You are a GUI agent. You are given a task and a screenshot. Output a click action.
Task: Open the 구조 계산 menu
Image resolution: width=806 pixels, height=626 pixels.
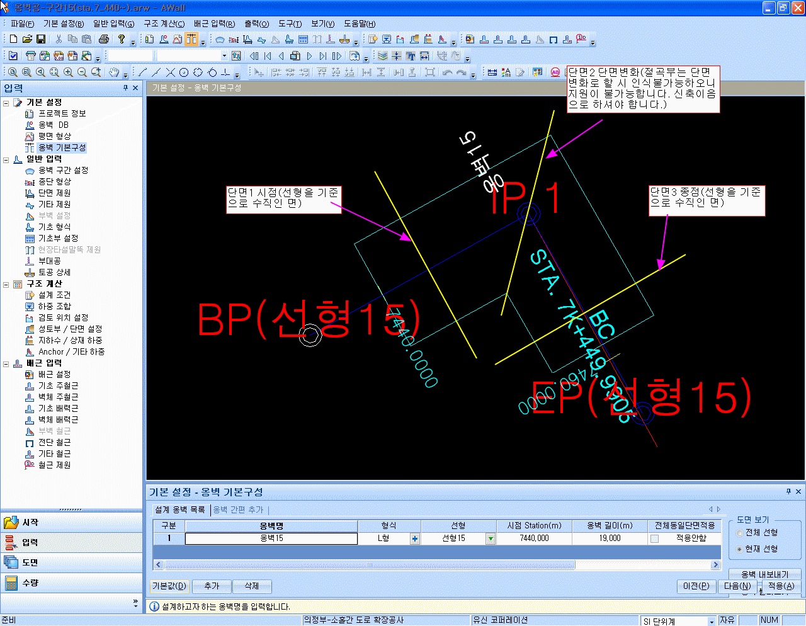tap(164, 23)
